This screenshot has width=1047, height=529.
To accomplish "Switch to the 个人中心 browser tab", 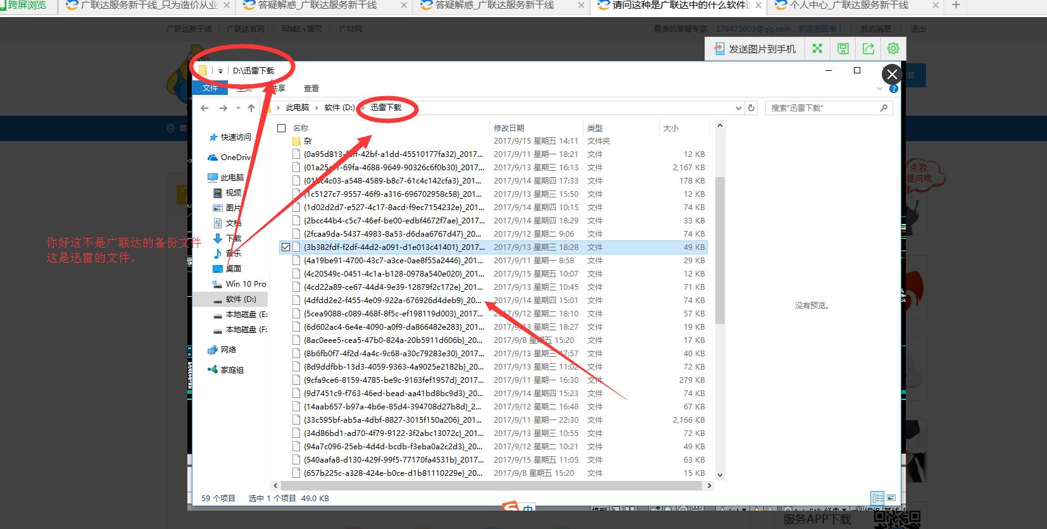I will [x=848, y=6].
